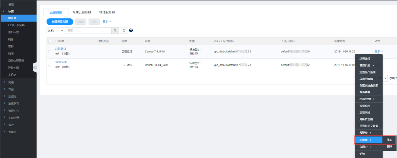Select 远程连接 in the action menu
Viewport: 397px width, 158px height.
369,59
